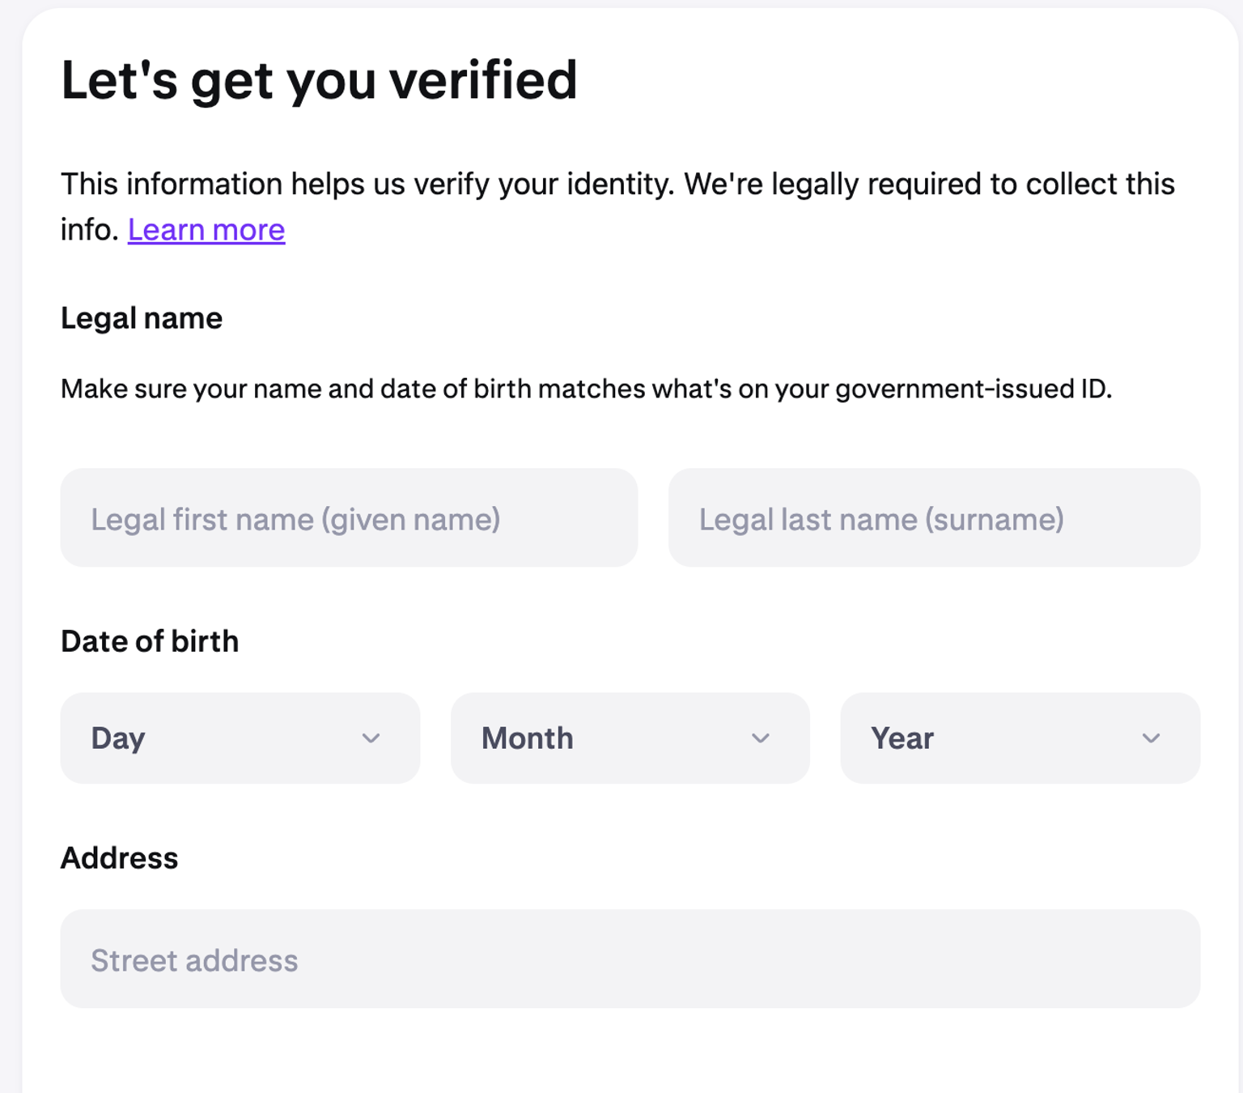Open the Month selection menu

pyautogui.click(x=630, y=738)
